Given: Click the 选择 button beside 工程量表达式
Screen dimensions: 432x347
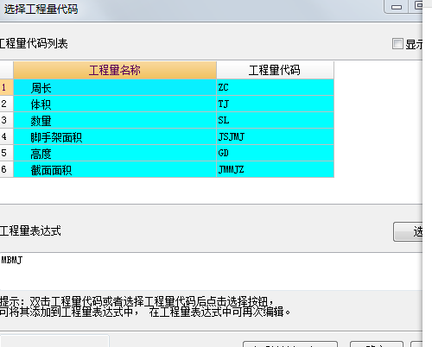Looking at the screenshot, I should point(409,231).
